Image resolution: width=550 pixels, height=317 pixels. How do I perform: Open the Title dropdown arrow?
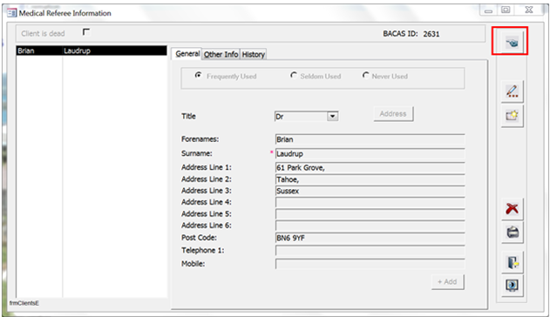pyautogui.click(x=332, y=117)
